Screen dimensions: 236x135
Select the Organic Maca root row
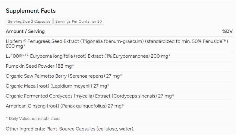coord(119,86)
